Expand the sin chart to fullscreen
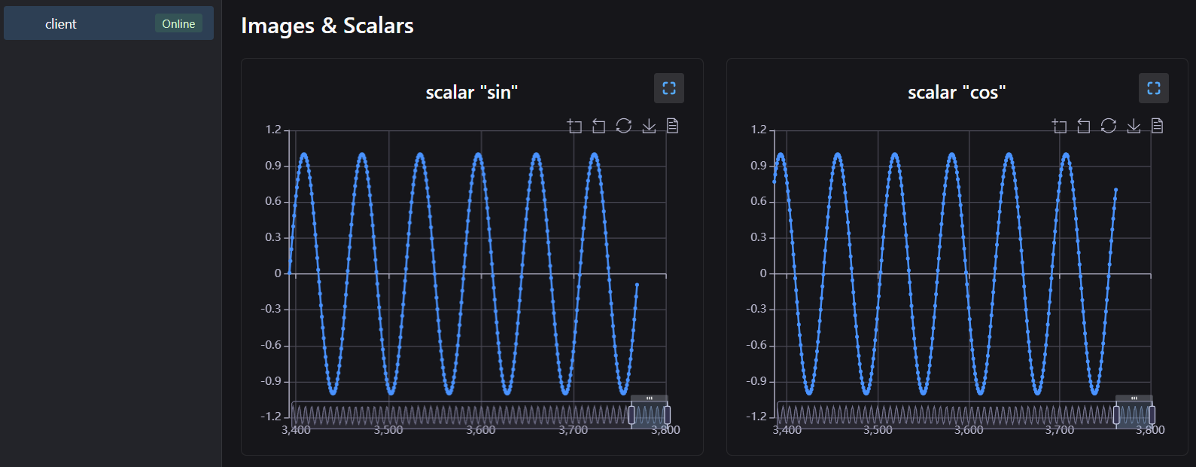The height and width of the screenshot is (467, 1196). tap(668, 88)
